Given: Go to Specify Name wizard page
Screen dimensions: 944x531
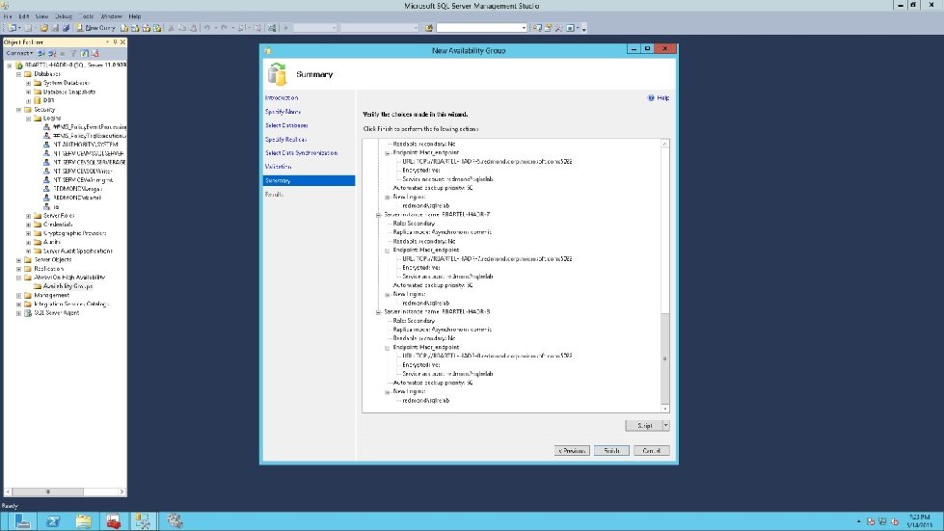Looking at the screenshot, I should [x=283, y=111].
